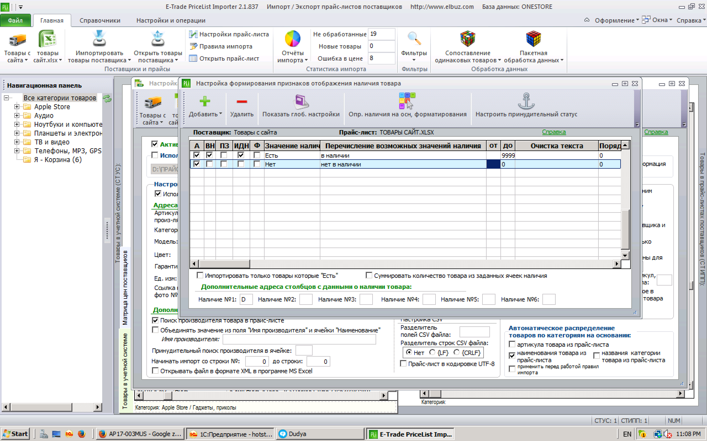Click the formatting-based availability detection icon
707x441 pixels.
tap(407, 101)
